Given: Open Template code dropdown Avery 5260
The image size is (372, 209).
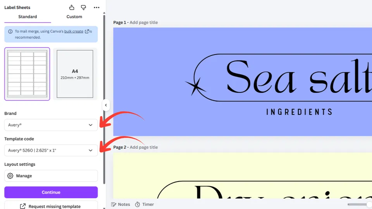Looking at the screenshot, I should pos(51,150).
